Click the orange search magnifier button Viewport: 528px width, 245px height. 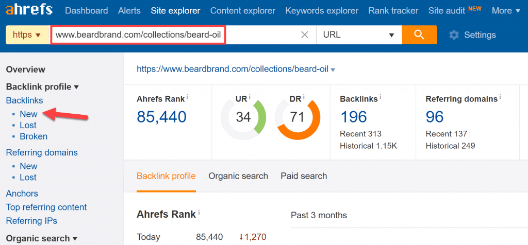[x=419, y=35]
